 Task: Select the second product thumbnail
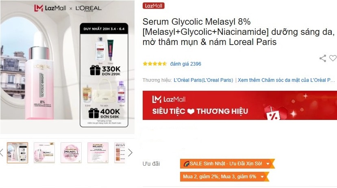(x=44, y=153)
